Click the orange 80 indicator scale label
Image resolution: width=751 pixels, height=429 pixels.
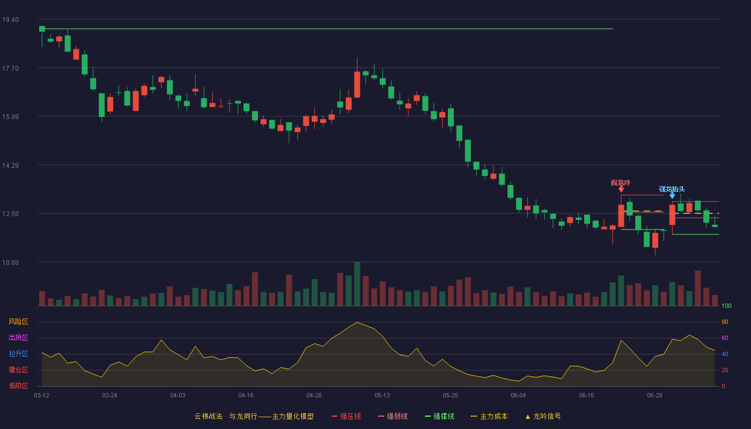(x=725, y=322)
